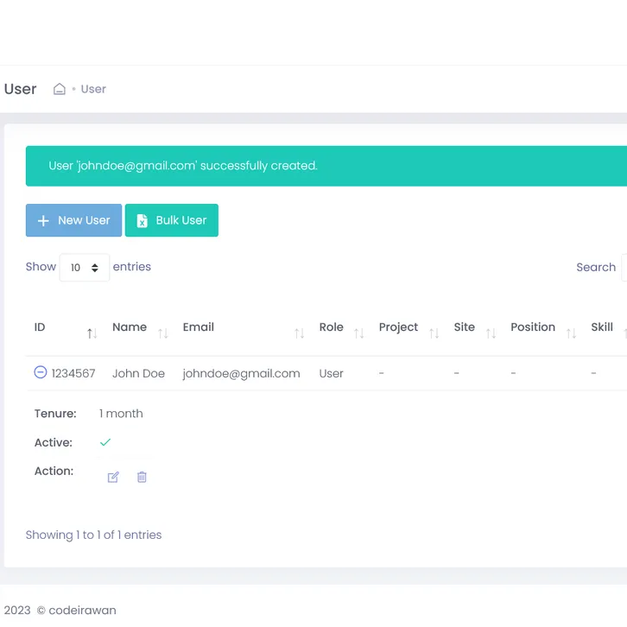This screenshot has width=627, height=627.
Task: Open the entries-per-page dropdown showing 10
Action: coord(85,268)
